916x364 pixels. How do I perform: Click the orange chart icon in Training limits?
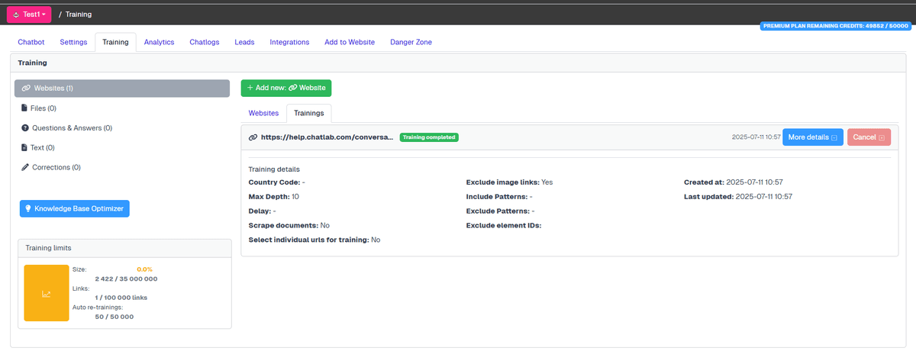pyautogui.click(x=47, y=293)
